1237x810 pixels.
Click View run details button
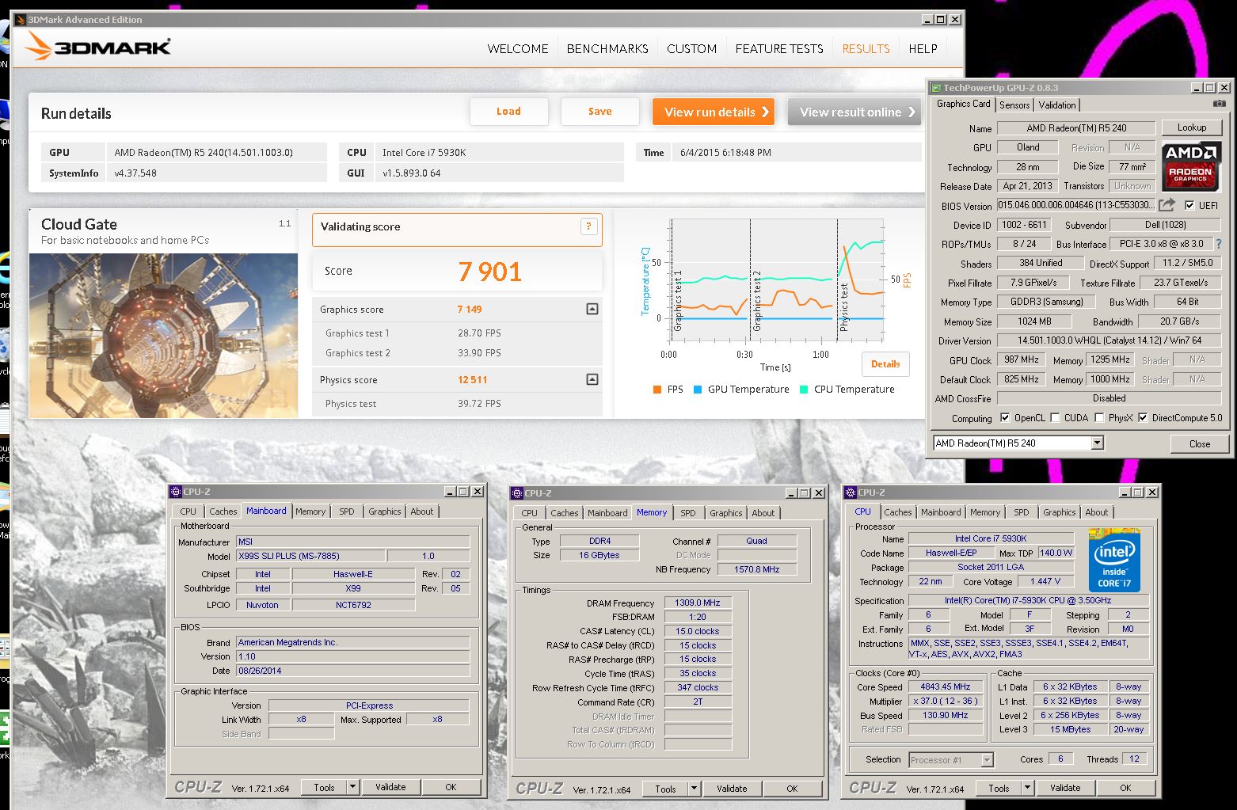[x=714, y=112]
